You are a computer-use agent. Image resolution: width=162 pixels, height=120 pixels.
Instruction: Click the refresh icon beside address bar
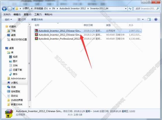click(130, 9)
